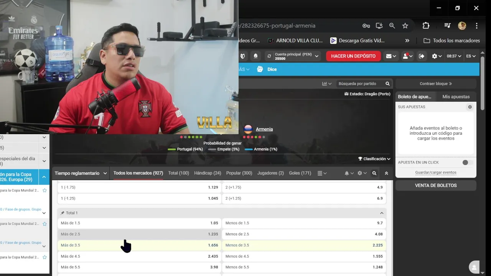Select the Total (100) tab
This screenshot has width=491, height=276.
click(179, 173)
